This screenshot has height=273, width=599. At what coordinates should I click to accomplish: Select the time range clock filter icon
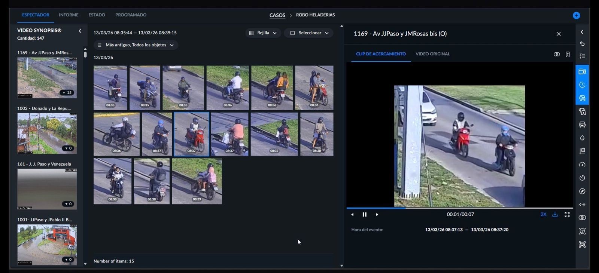click(x=582, y=85)
